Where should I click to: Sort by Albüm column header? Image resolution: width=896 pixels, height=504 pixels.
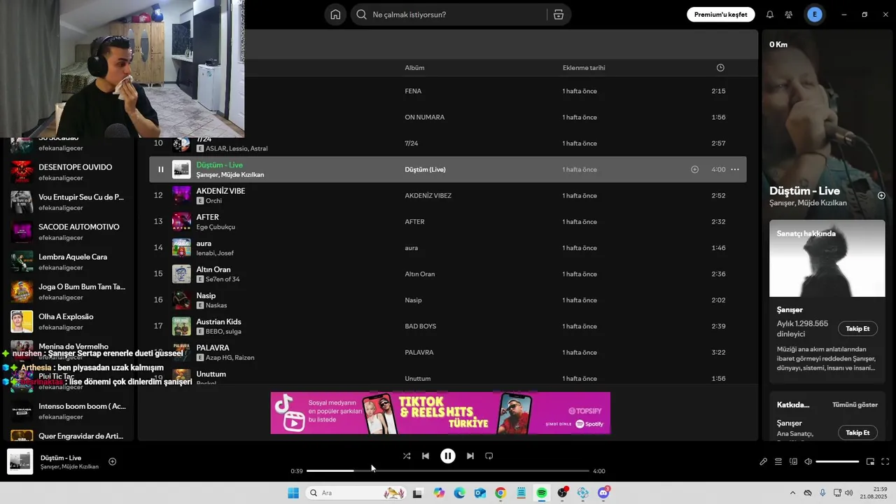pyautogui.click(x=414, y=68)
